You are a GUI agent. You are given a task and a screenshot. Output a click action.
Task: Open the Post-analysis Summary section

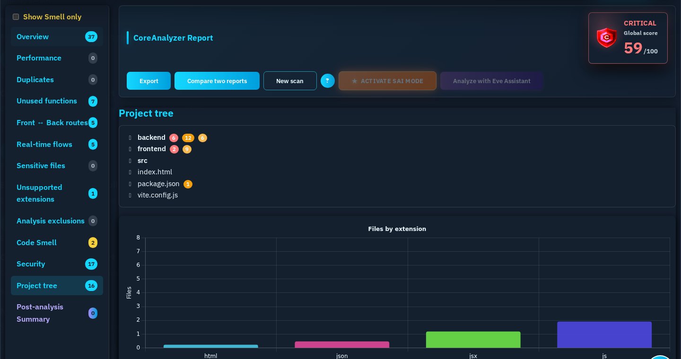pyautogui.click(x=57, y=313)
